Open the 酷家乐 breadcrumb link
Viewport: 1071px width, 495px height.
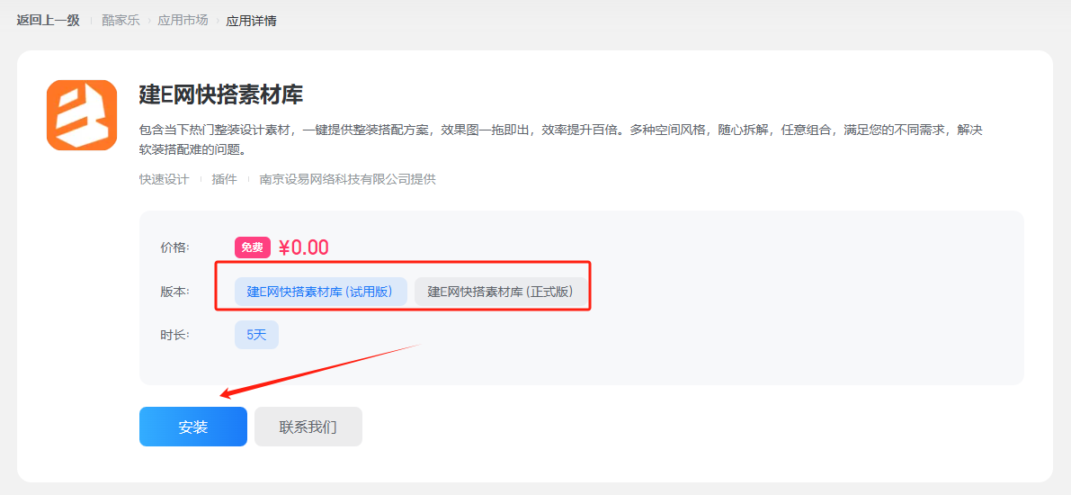coord(120,20)
